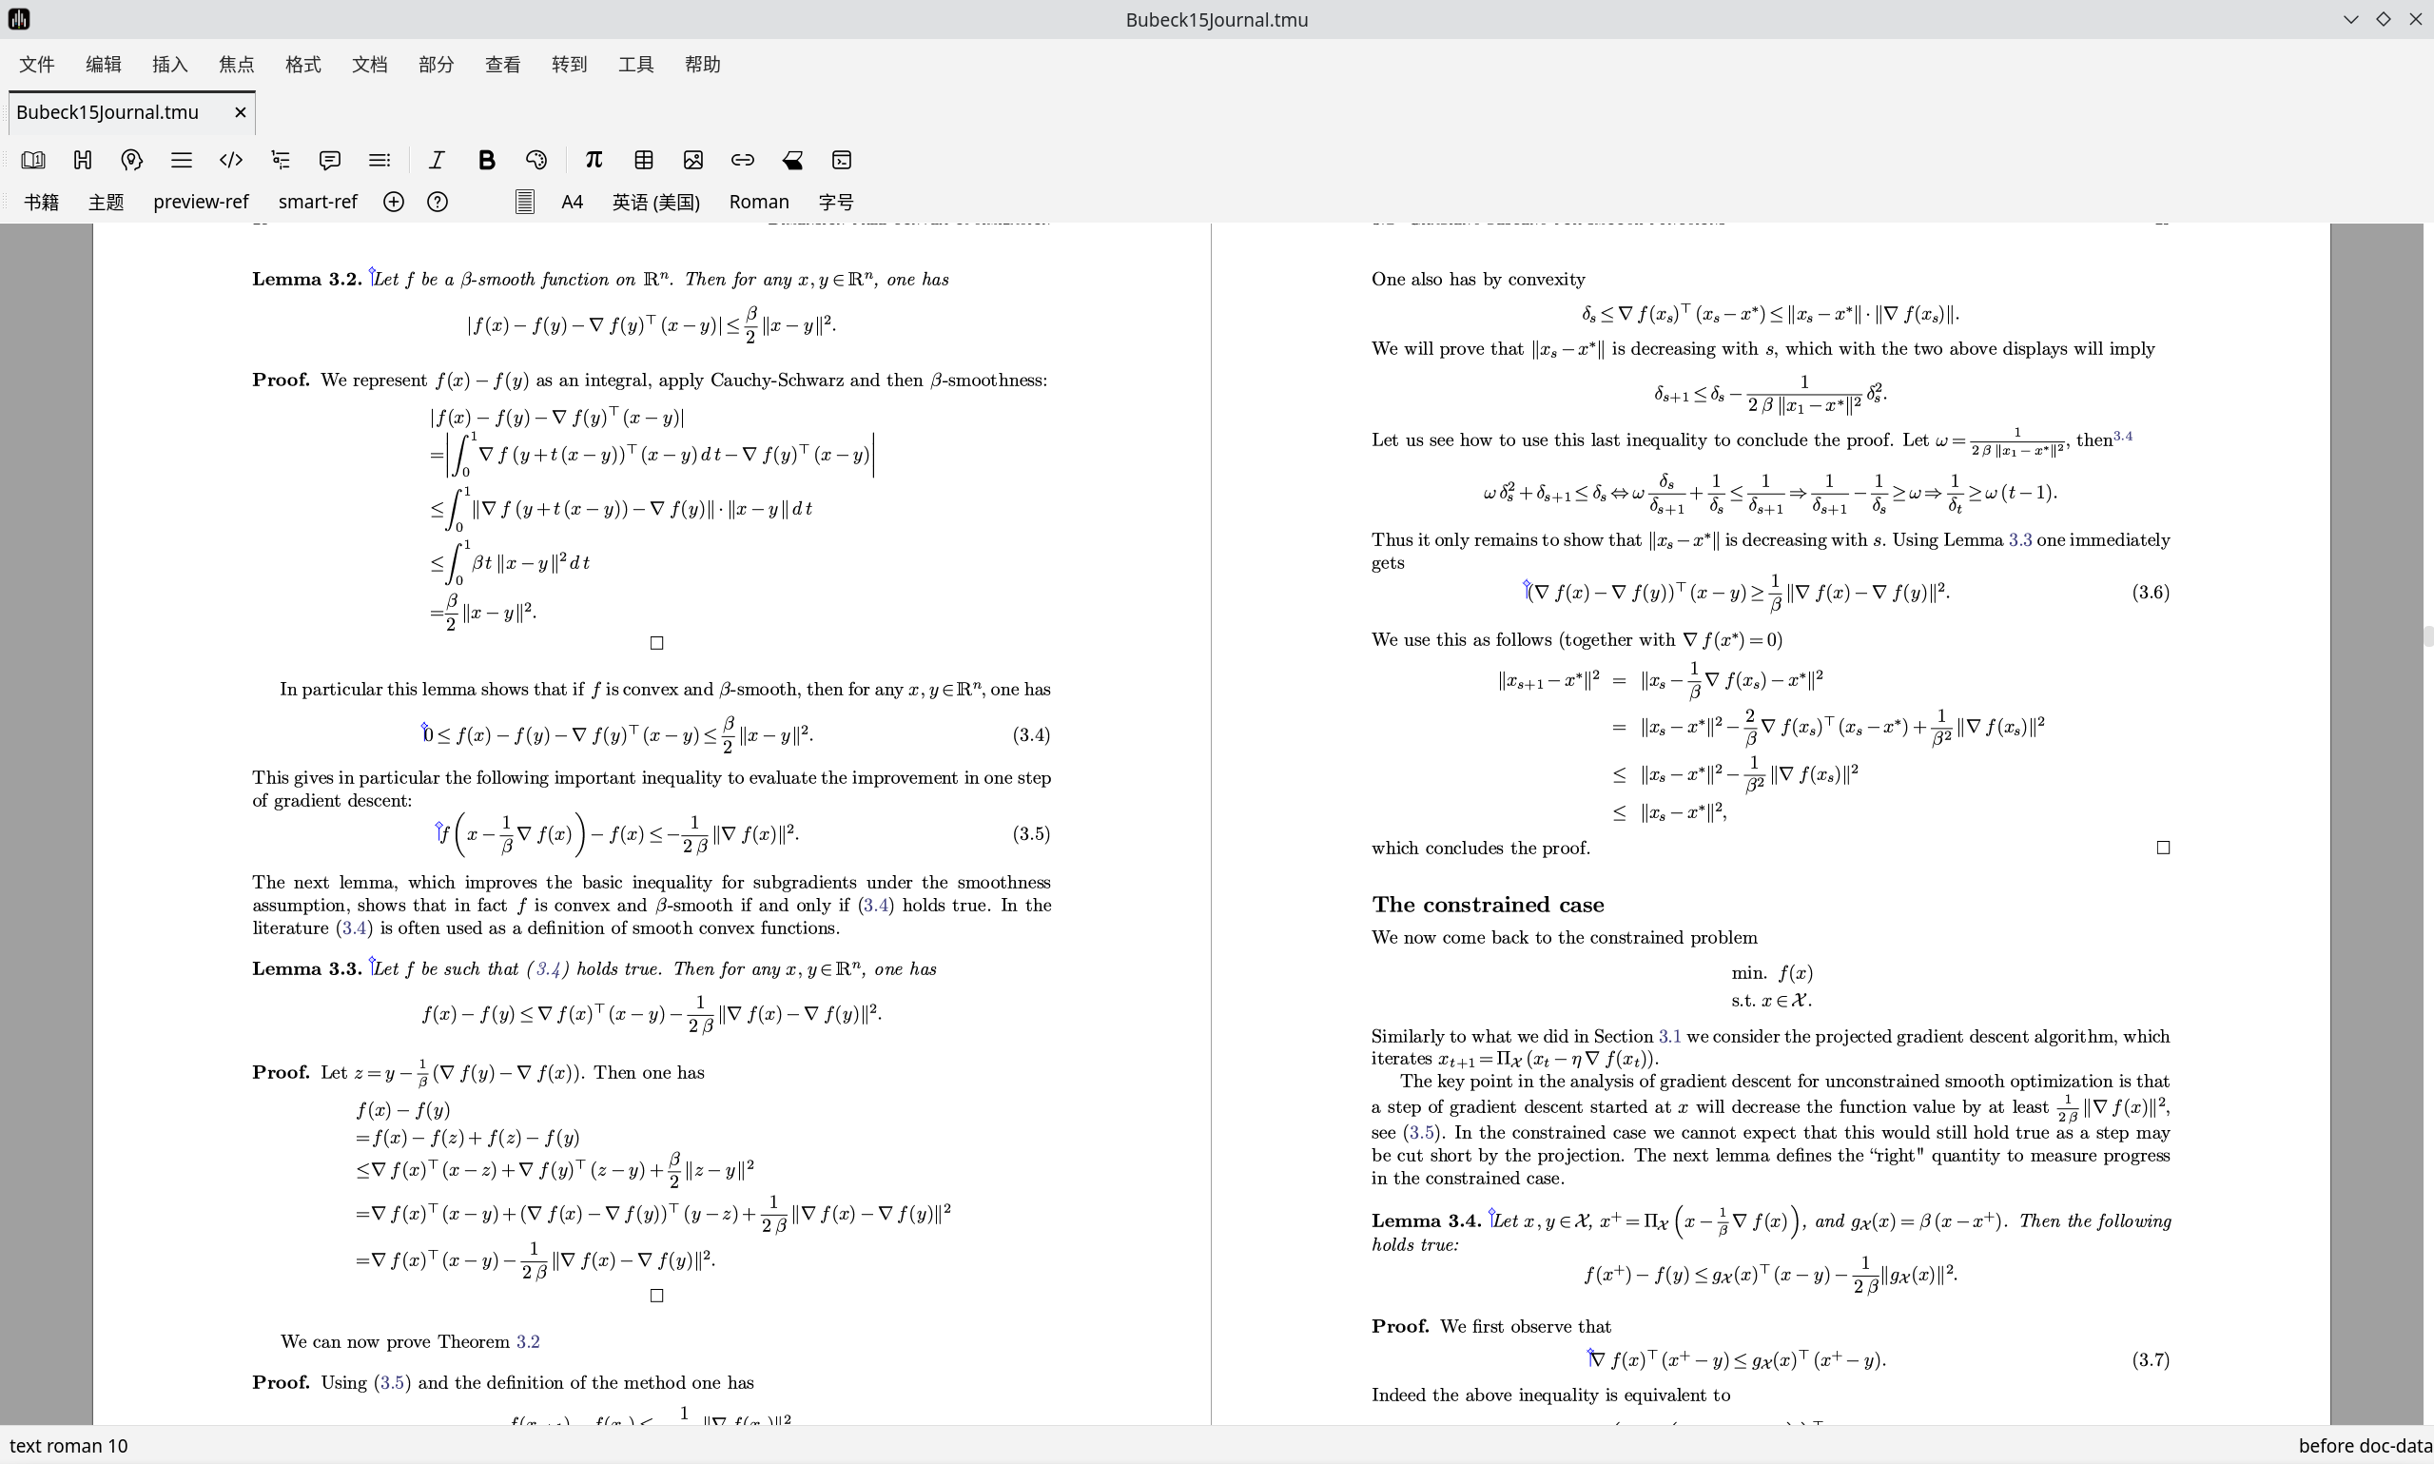Open the color palette icon
2434x1464 pixels.
click(x=536, y=160)
